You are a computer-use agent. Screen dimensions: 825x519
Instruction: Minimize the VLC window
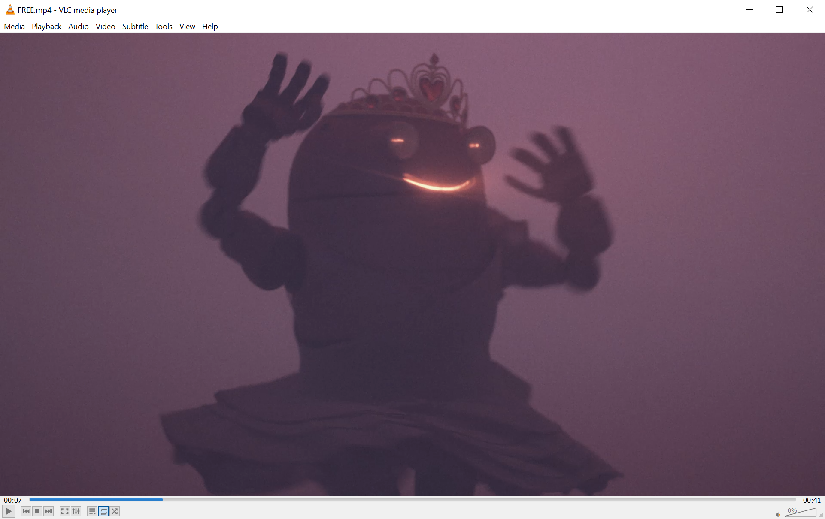coord(750,9)
